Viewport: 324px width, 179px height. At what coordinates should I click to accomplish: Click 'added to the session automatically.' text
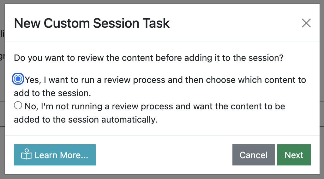pyautogui.click(x=85, y=120)
